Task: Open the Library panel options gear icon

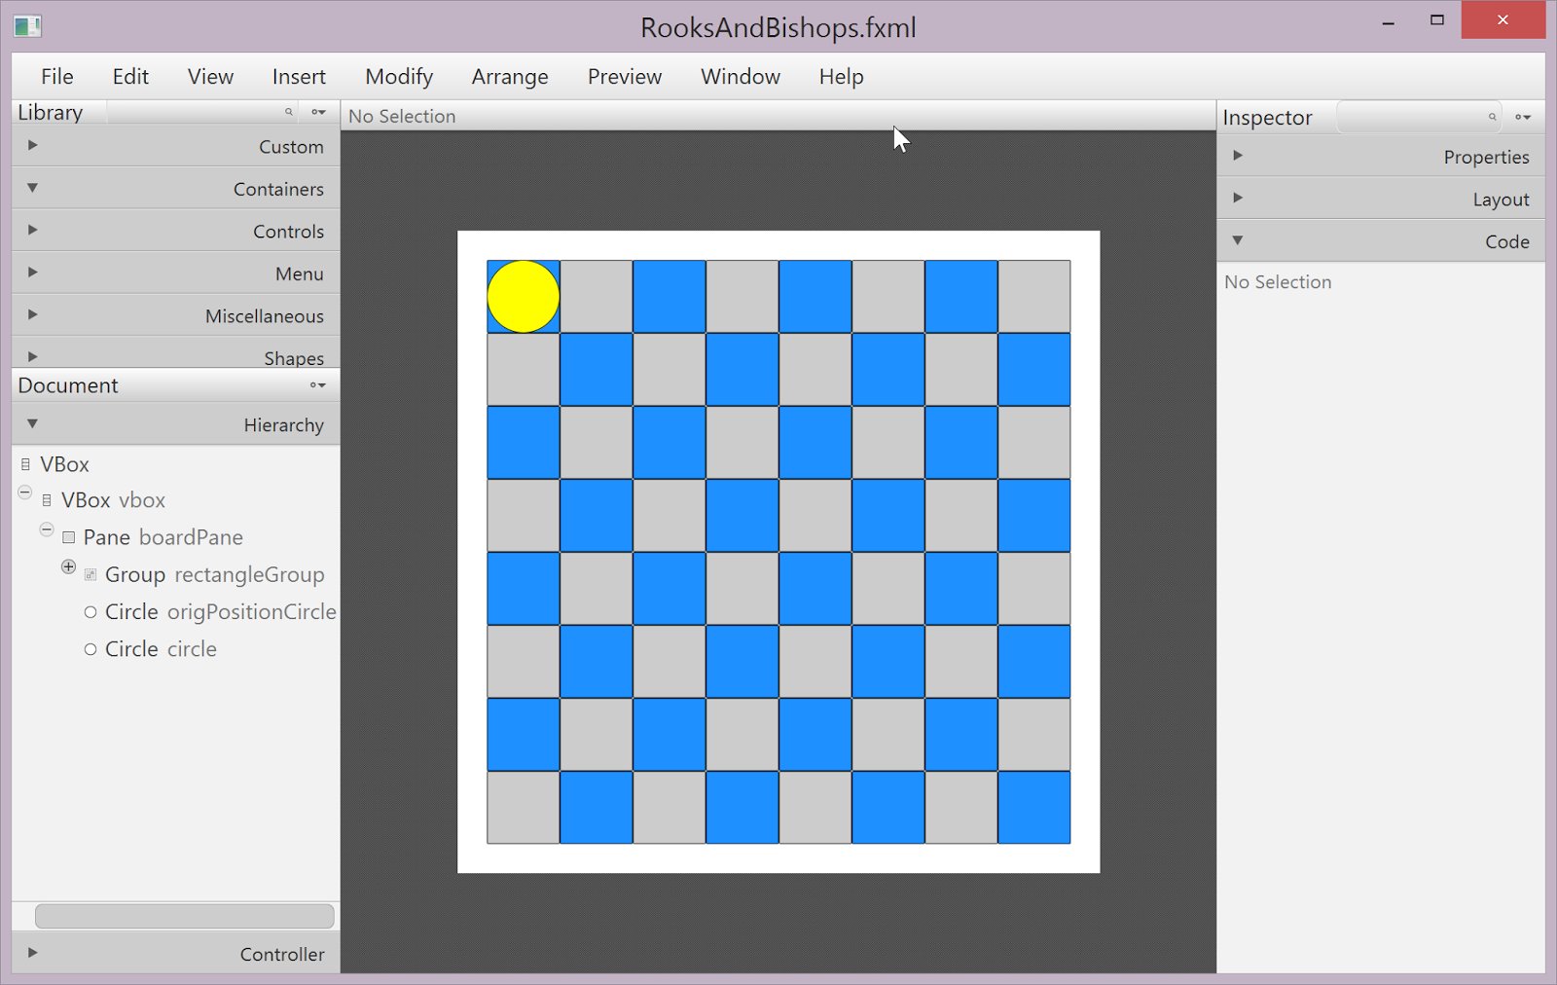Action: [x=318, y=112]
